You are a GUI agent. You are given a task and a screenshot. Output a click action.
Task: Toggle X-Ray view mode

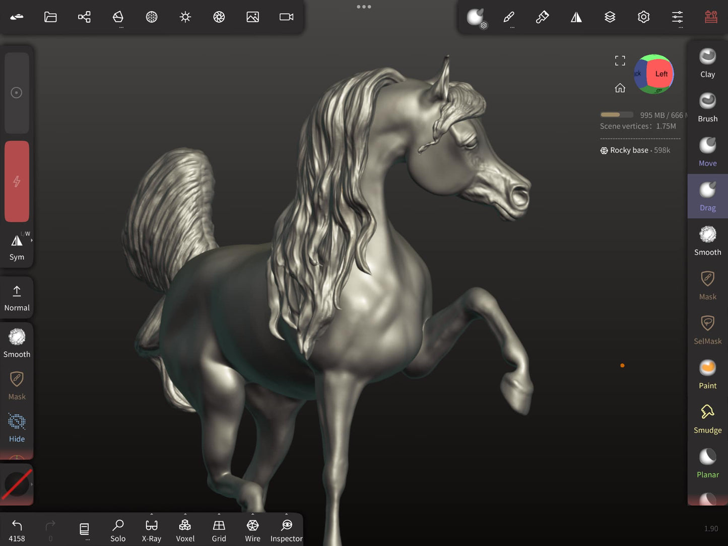pos(151,530)
